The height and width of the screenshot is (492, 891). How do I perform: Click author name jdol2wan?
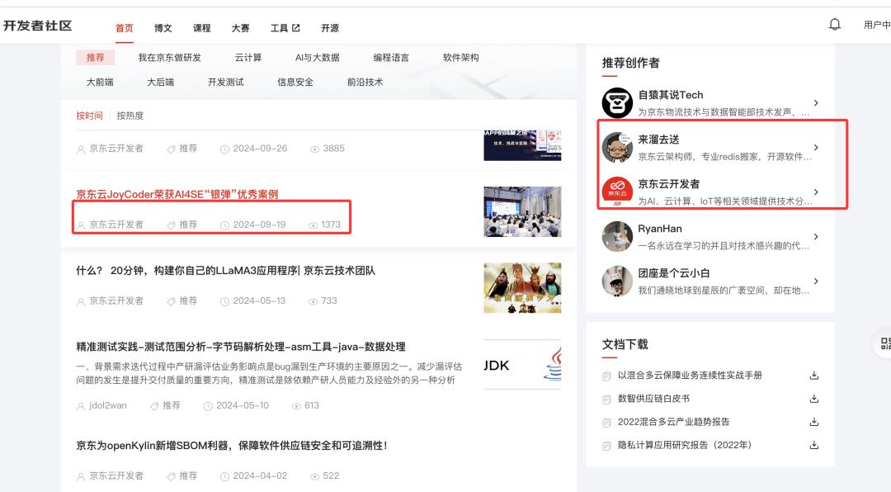[108, 405]
